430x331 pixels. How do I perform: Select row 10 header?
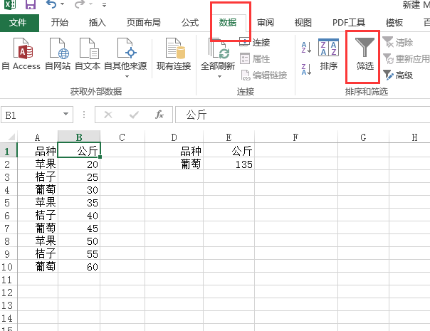(x=8, y=266)
